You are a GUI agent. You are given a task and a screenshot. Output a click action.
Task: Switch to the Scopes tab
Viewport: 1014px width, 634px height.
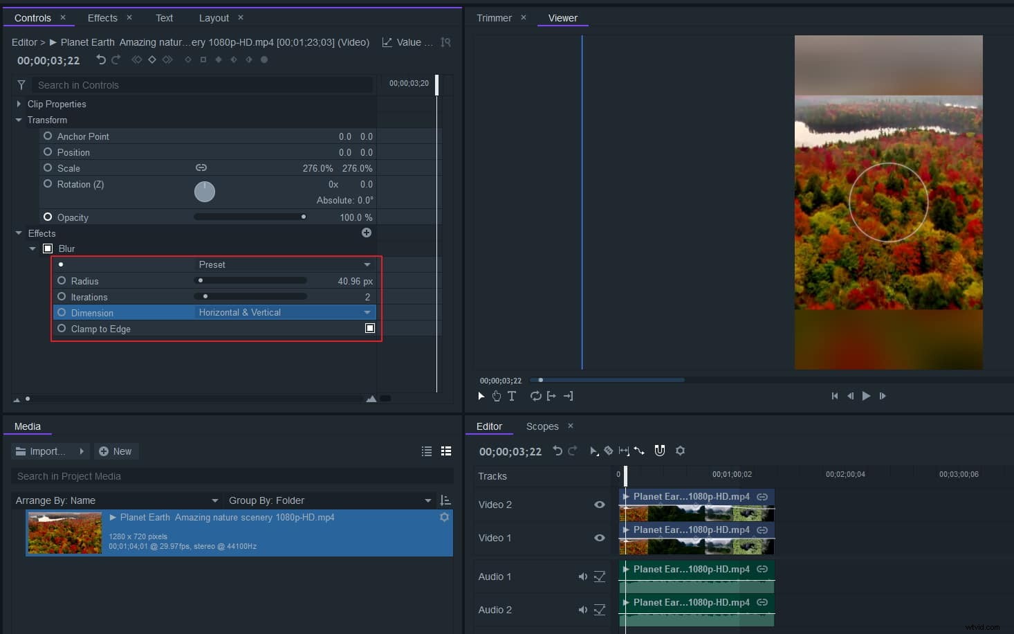[x=542, y=426]
